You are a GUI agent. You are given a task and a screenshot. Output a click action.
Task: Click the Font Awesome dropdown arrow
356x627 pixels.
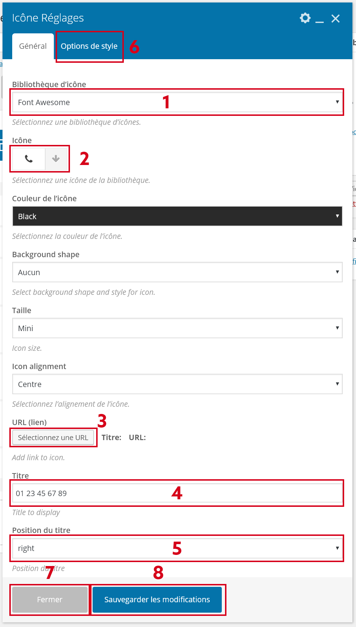[337, 102]
